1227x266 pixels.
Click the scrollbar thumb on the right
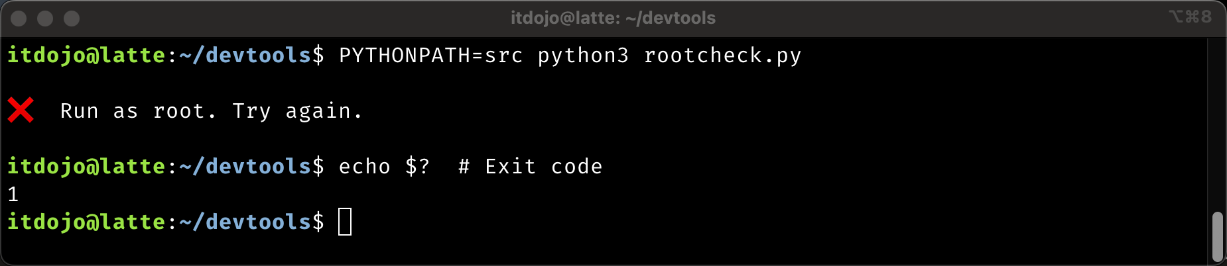(x=1217, y=237)
